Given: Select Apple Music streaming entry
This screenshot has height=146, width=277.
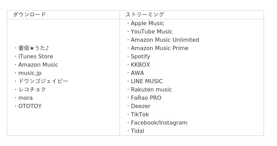Looking at the screenshot, I should (x=148, y=23).
